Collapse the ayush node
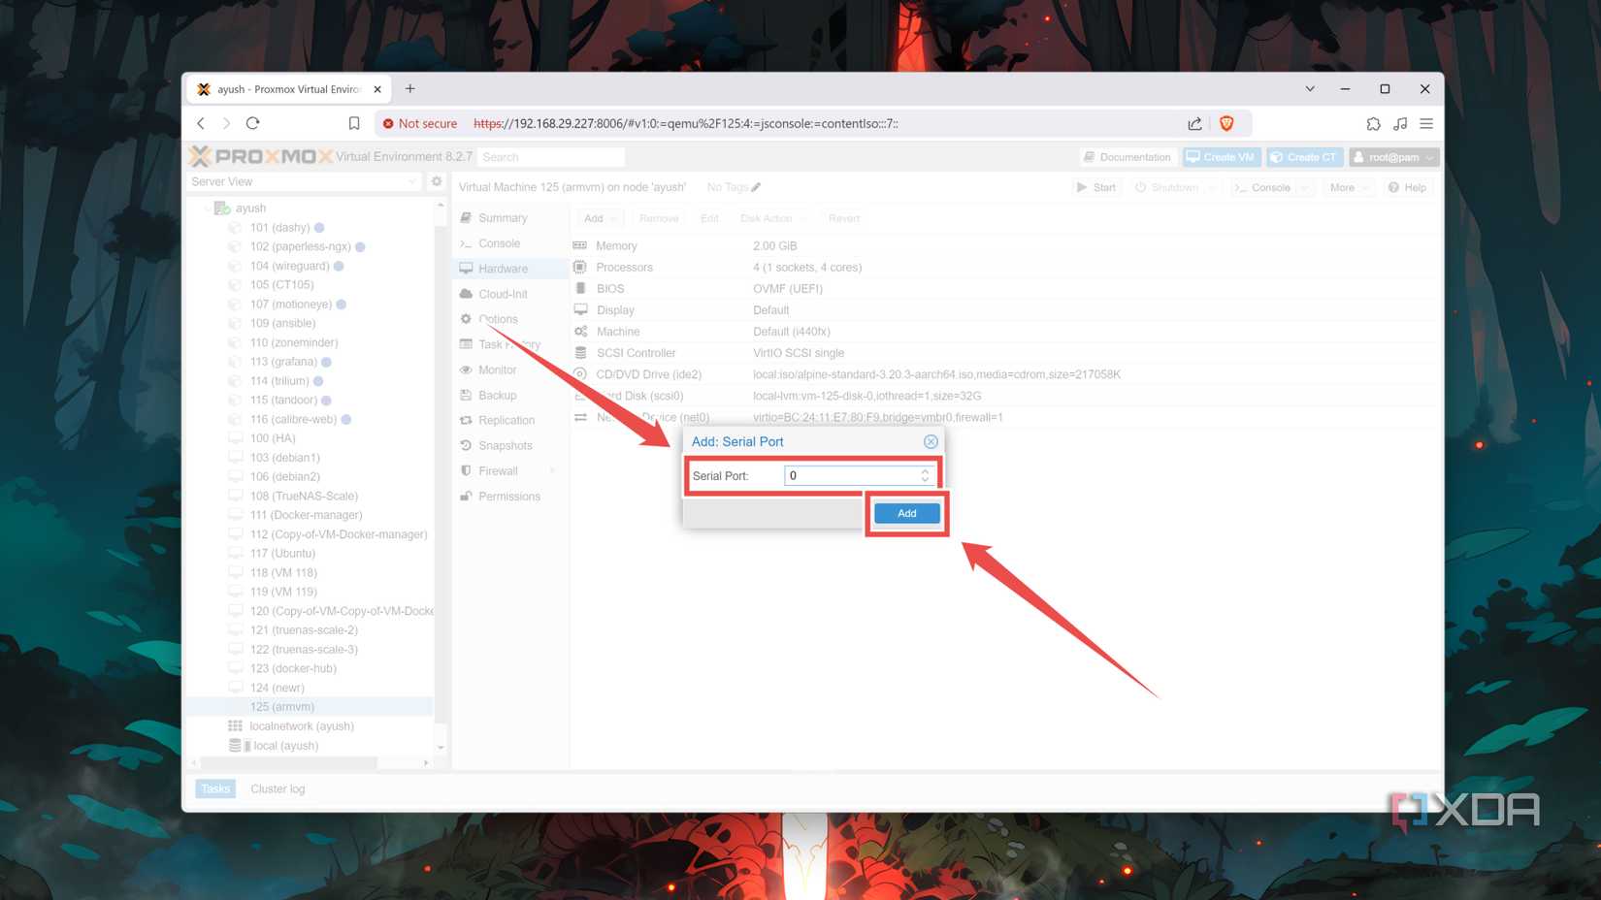1601x900 pixels. pyautogui.click(x=207, y=208)
